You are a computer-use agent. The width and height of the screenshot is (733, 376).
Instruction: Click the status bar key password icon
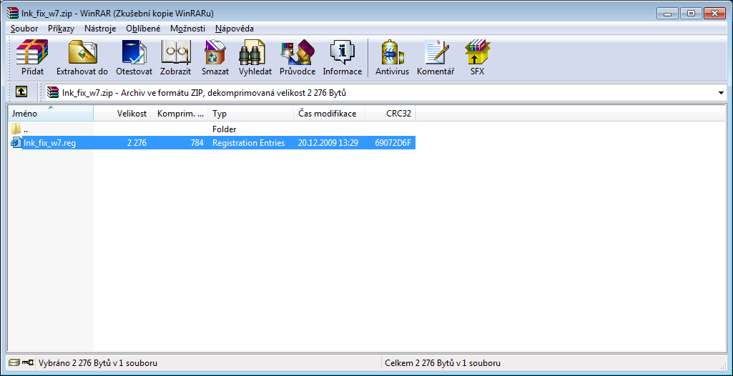28,362
